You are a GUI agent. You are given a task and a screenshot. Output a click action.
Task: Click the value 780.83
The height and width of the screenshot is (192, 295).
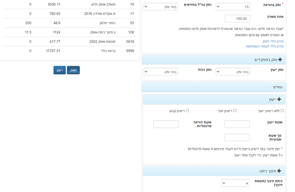(x=55, y=14)
